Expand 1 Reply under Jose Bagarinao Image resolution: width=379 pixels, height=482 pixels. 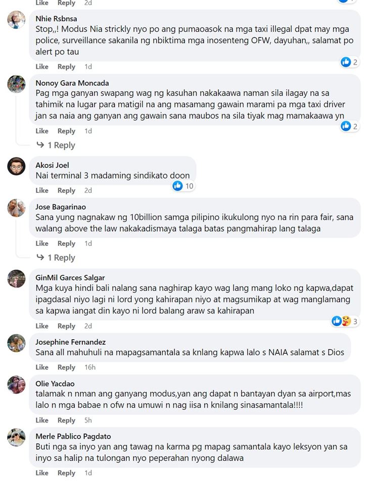pos(56,257)
